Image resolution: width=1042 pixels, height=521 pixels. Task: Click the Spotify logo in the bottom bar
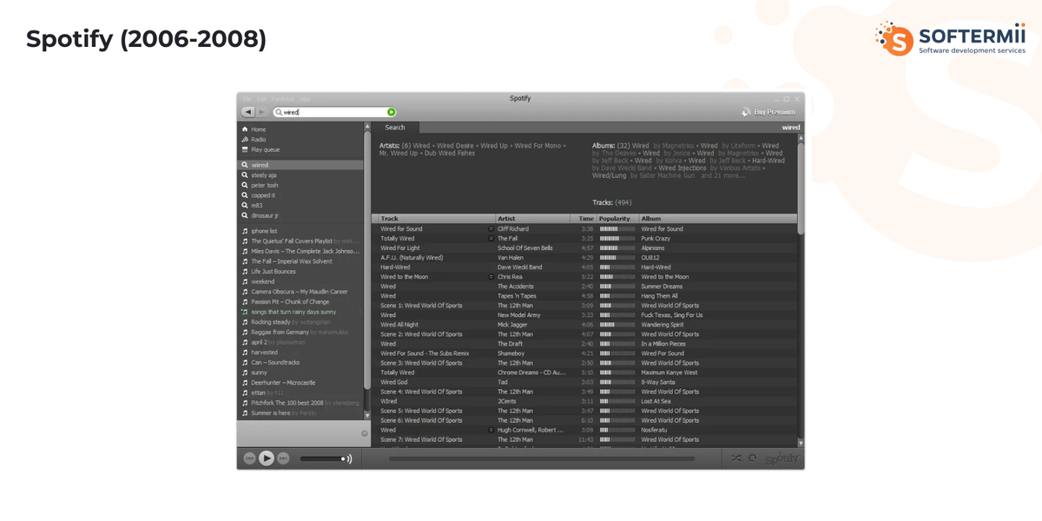pos(781,458)
